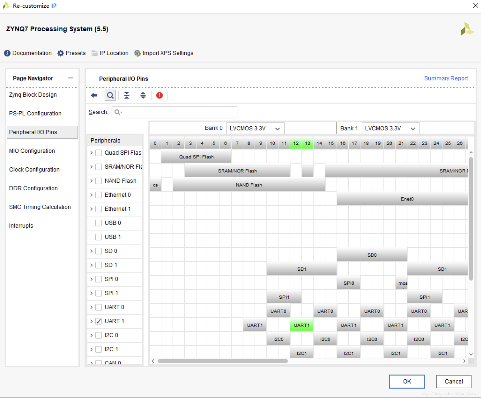481x398 pixels.
Task: Click the search field magnifier dropdown icon
Action: 118,112
